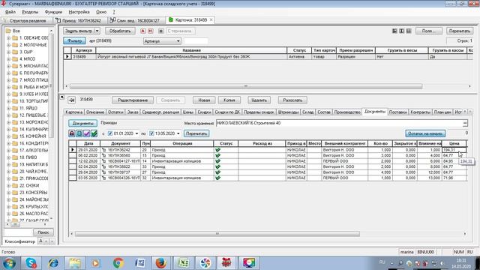Click the small grid icon before Сторнинала
Screen dimensions: 480x270
coord(161,31)
